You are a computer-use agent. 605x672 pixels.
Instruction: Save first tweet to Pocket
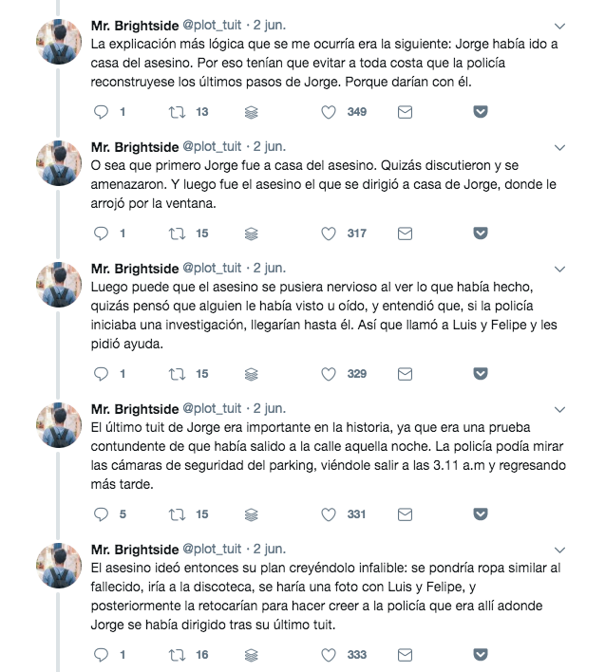point(481,112)
